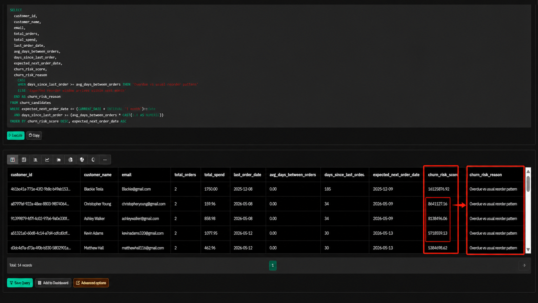This screenshot has height=303, width=538.
Task: Execute the SQL query
Action: [16, 136]
